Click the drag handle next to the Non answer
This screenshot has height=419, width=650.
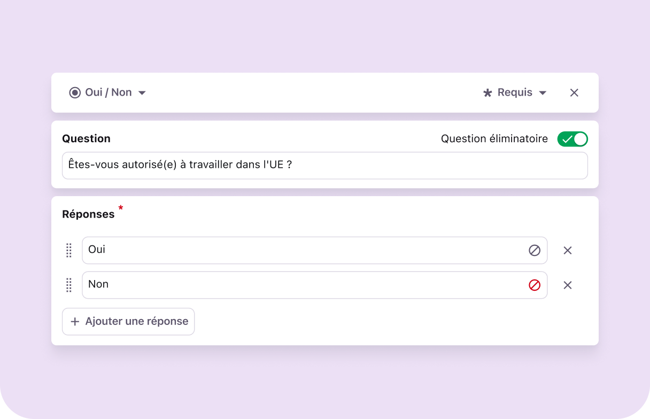point(68,285)
